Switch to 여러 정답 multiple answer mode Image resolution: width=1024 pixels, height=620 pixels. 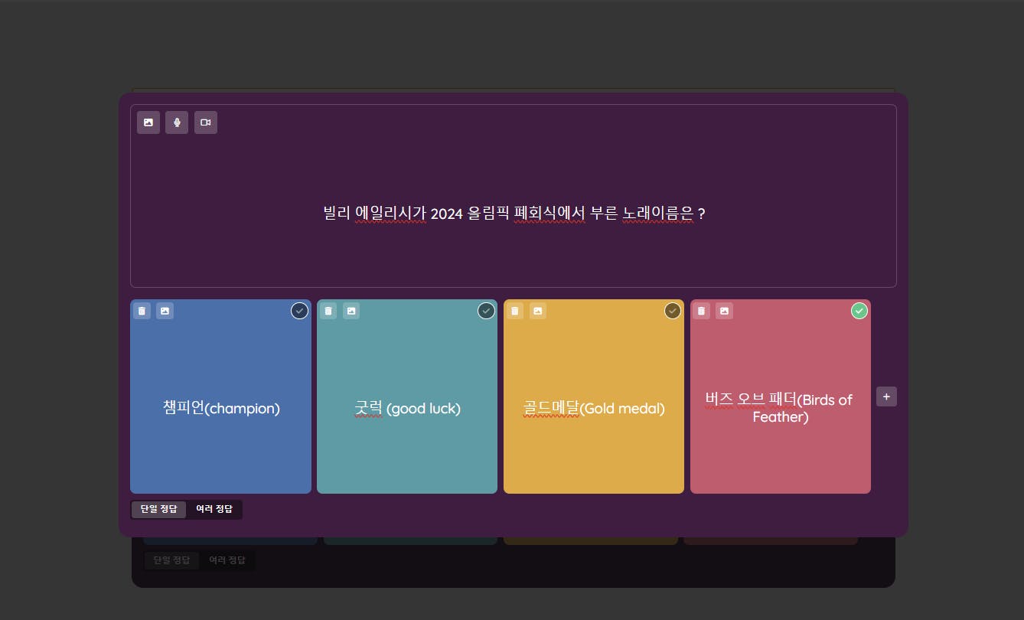click(x=214, y=509)
